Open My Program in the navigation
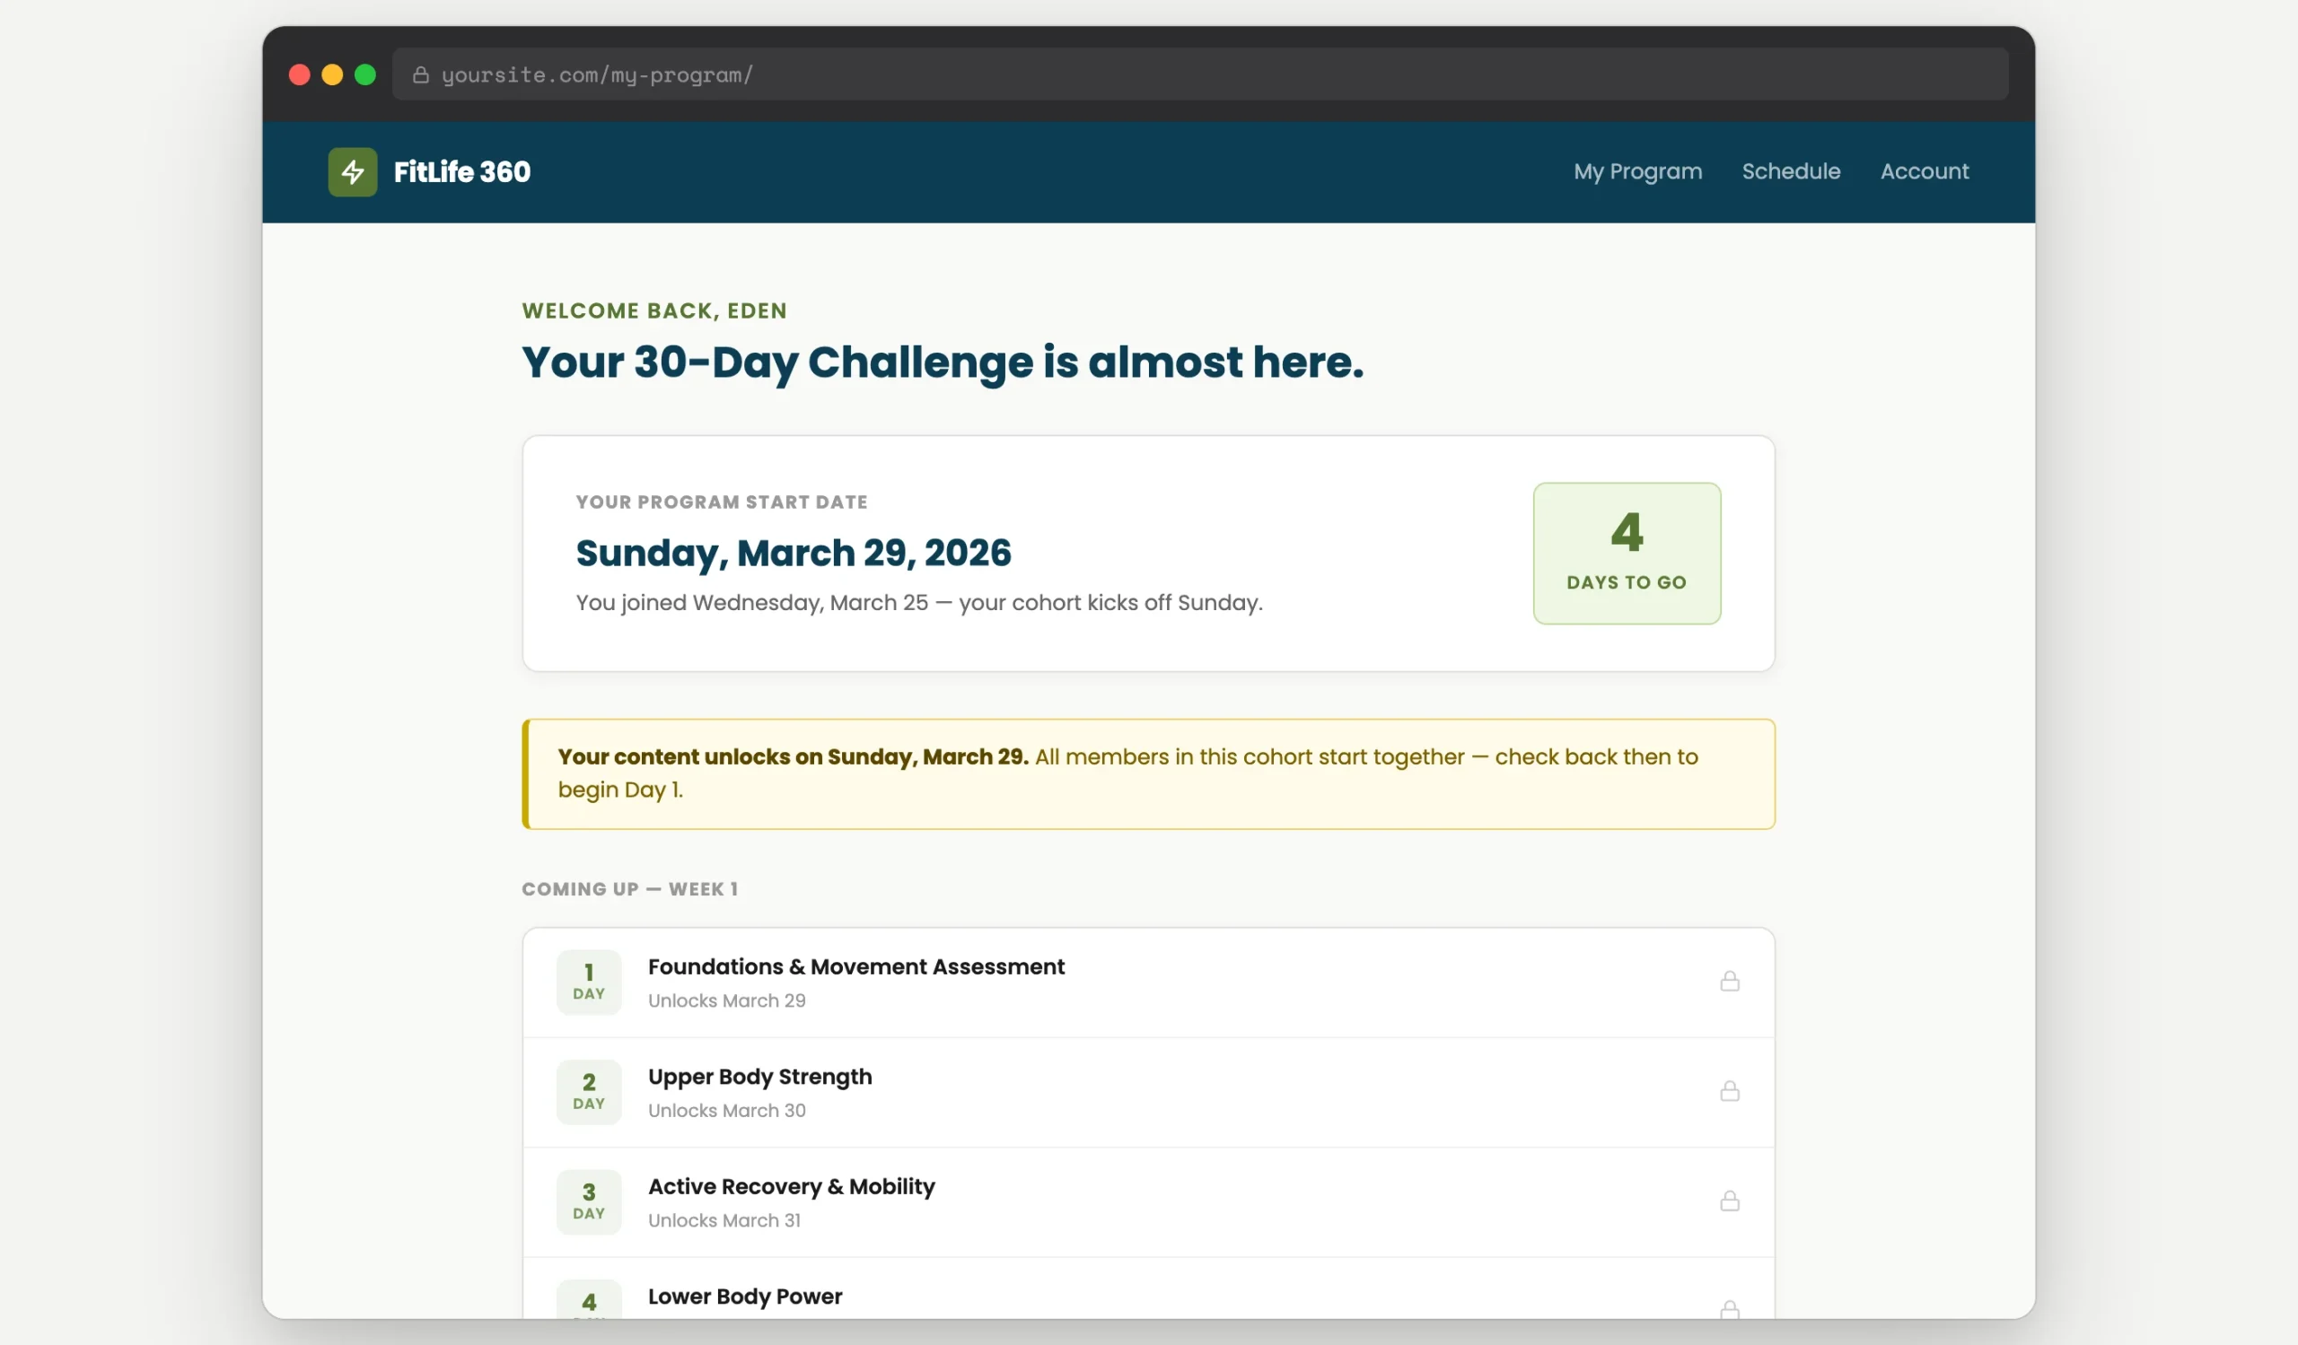Viewport: 2298px width, 1345px height. tap(1636, 171)
